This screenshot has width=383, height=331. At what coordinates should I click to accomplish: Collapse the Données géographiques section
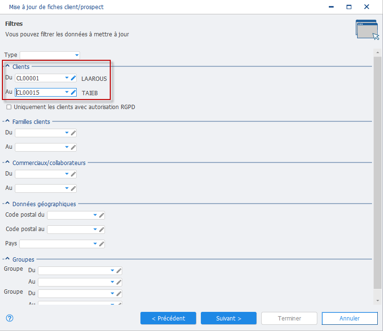[x=7, y=203]
